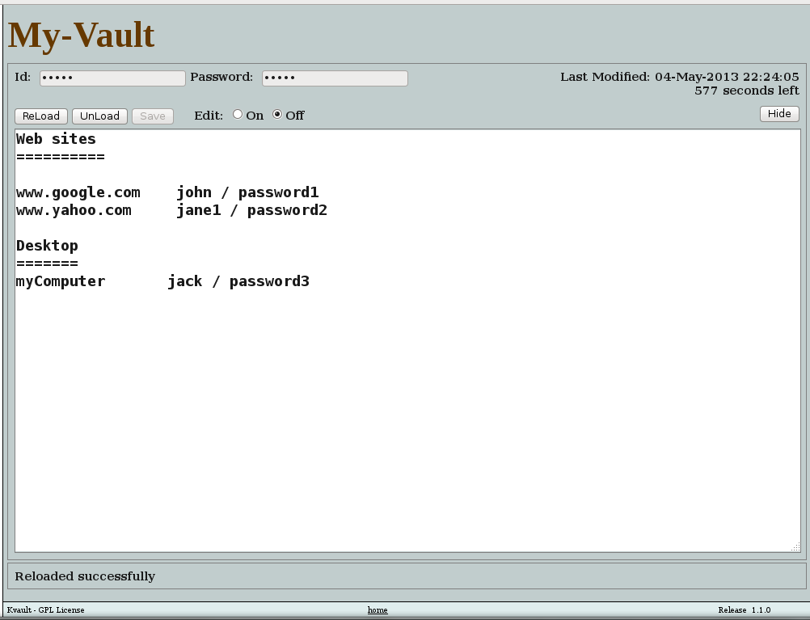Screen dimensions: 810x620
Task: Select the Off radio for Edit mode
Action: (x=276, y=114)
